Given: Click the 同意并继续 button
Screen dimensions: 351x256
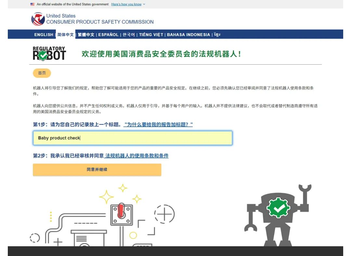Looking at the screenshot, I should [97, 170].
